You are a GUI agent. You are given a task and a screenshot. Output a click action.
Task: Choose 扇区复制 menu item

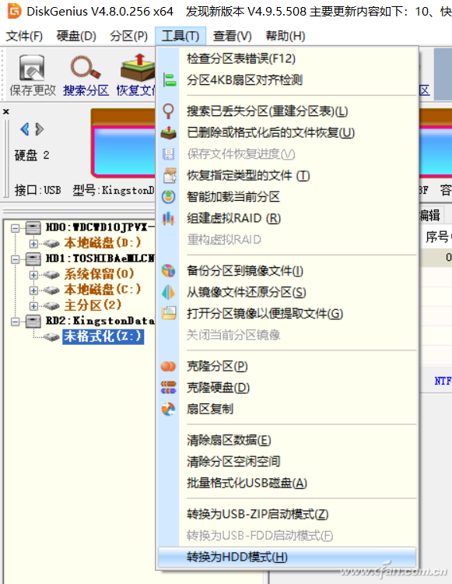(287, 410)
